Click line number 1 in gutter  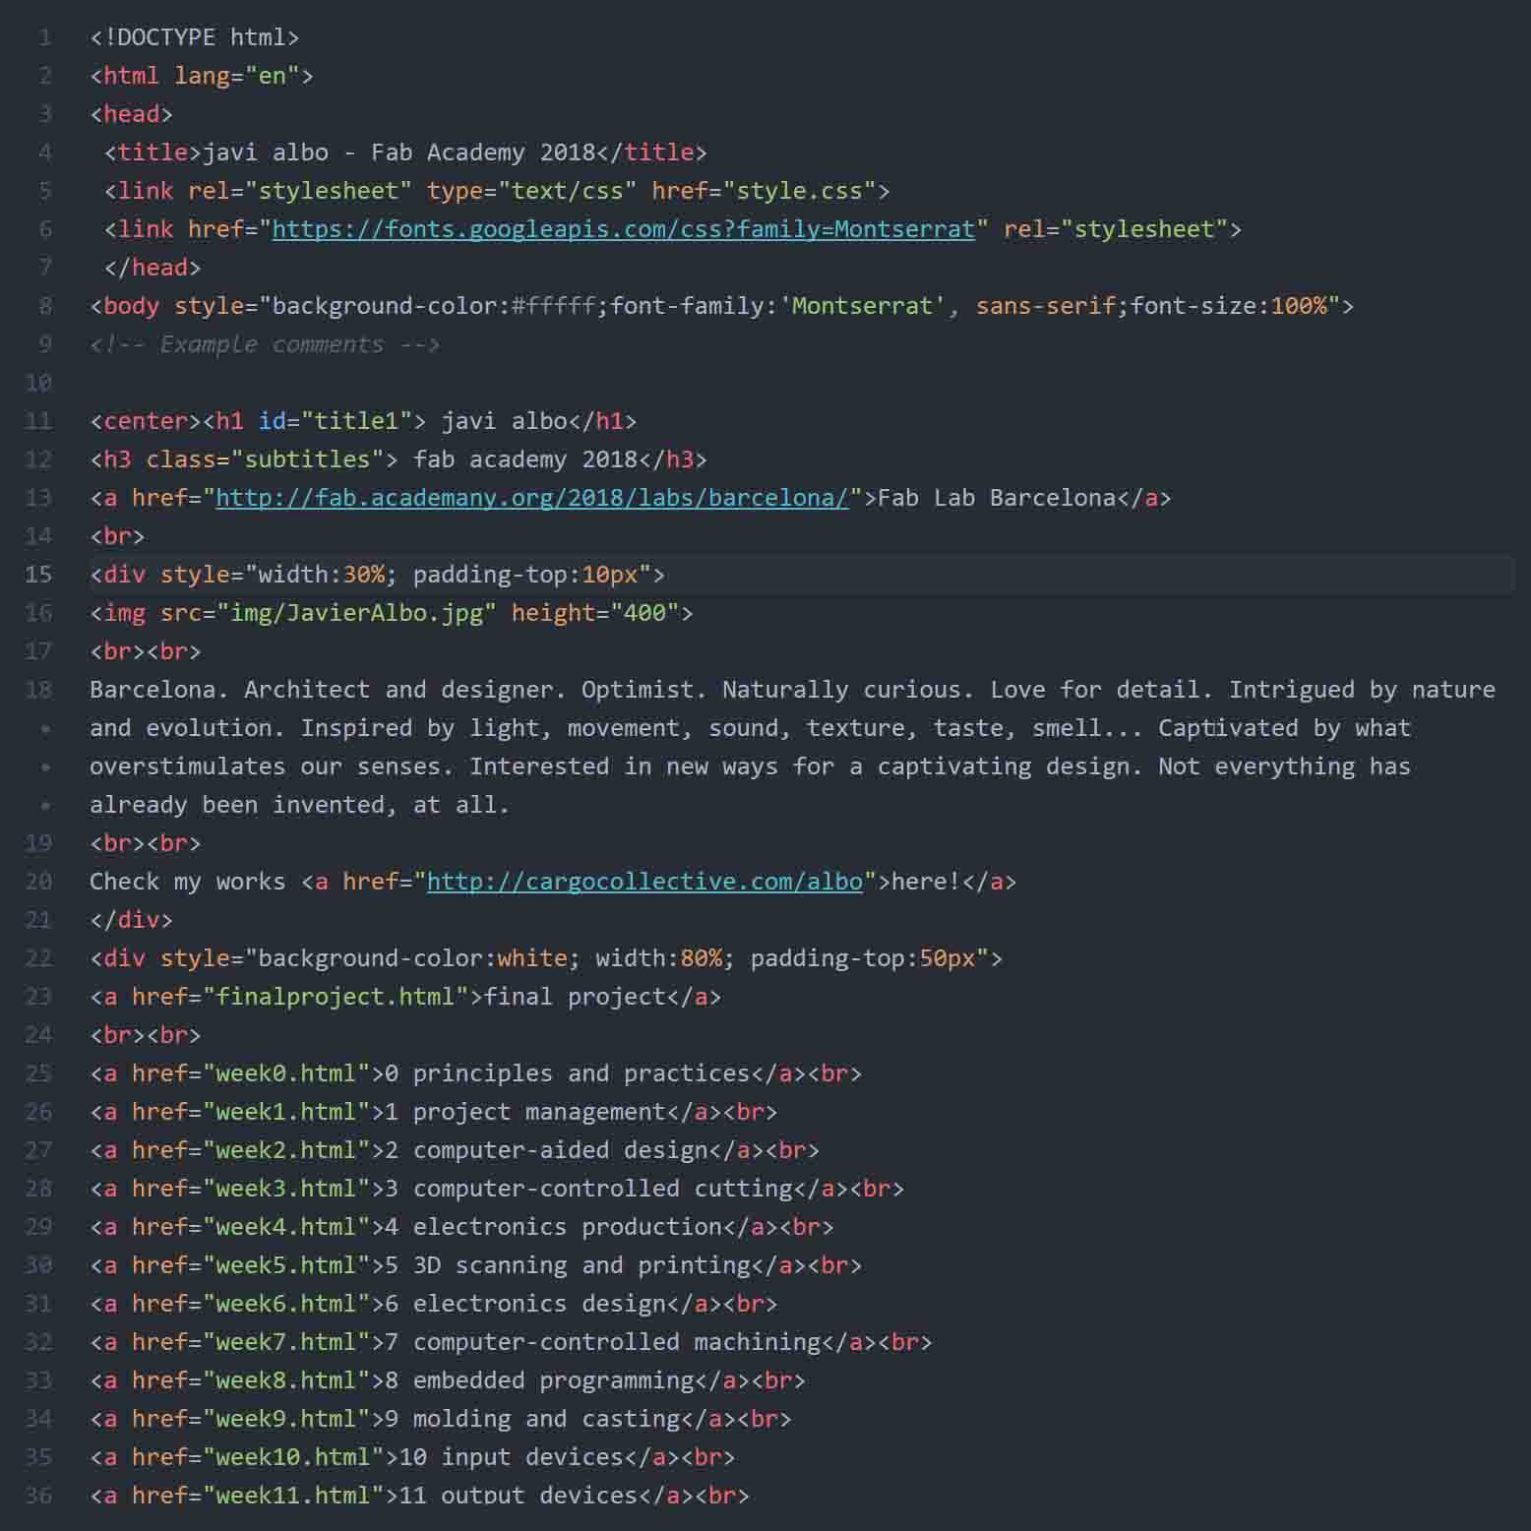pos(45,37)
